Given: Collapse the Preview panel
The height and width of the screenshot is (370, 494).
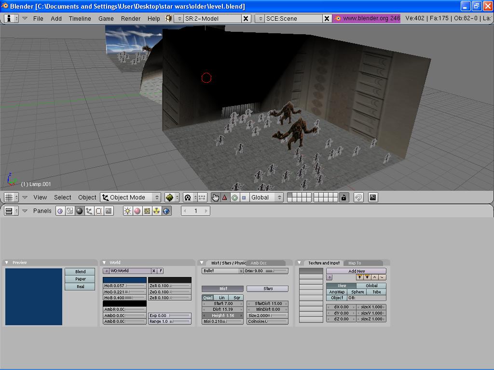Looking at the screenshot, I should 7,263.
